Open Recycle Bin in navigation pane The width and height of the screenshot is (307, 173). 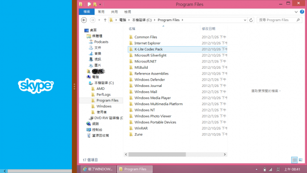pyautogui.click(x=98, y=136)
